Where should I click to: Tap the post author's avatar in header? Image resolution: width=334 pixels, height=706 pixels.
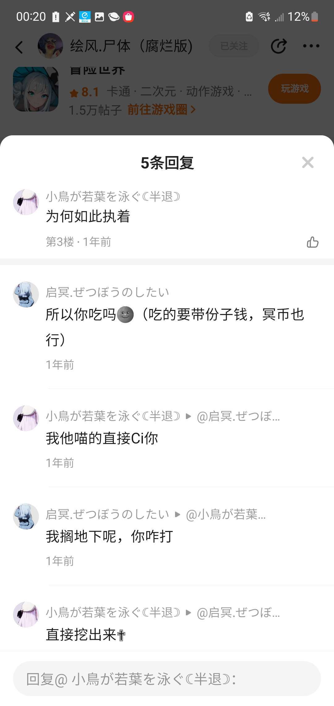coord(50,46)
